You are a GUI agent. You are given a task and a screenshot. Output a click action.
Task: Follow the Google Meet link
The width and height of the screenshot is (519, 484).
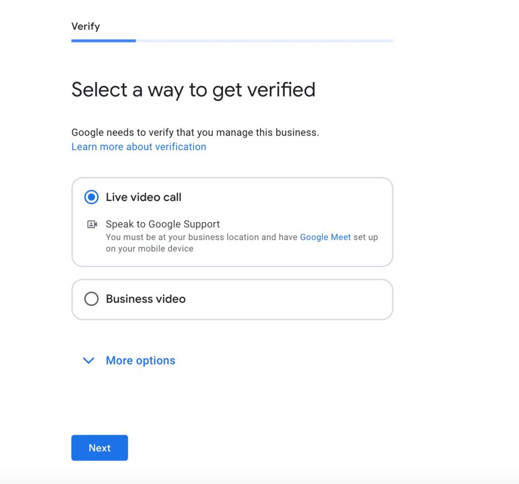pyautogui.click(x=325, y=237)
